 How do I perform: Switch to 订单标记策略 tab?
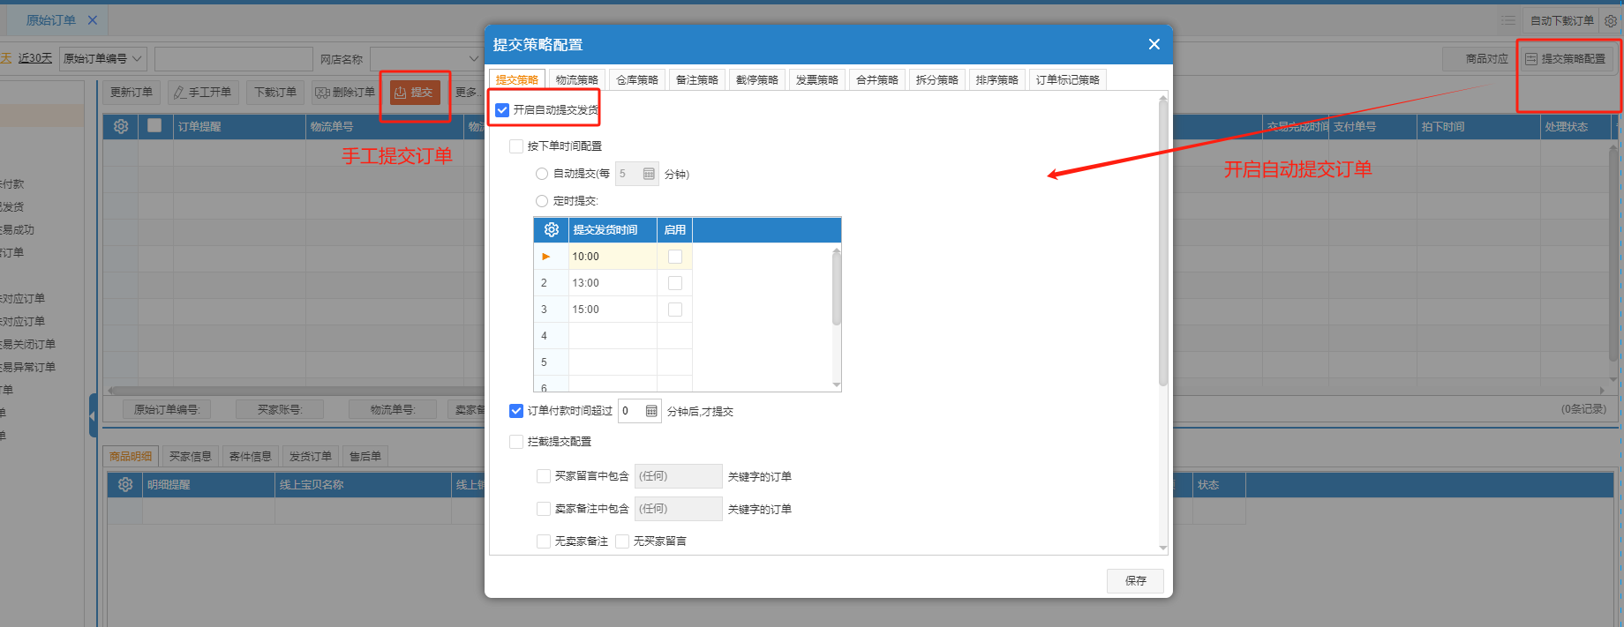(x=1068, y=80)
